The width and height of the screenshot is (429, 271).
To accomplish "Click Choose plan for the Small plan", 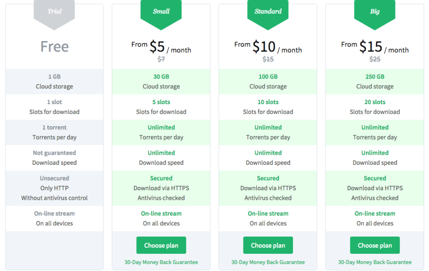I will 161,245.
